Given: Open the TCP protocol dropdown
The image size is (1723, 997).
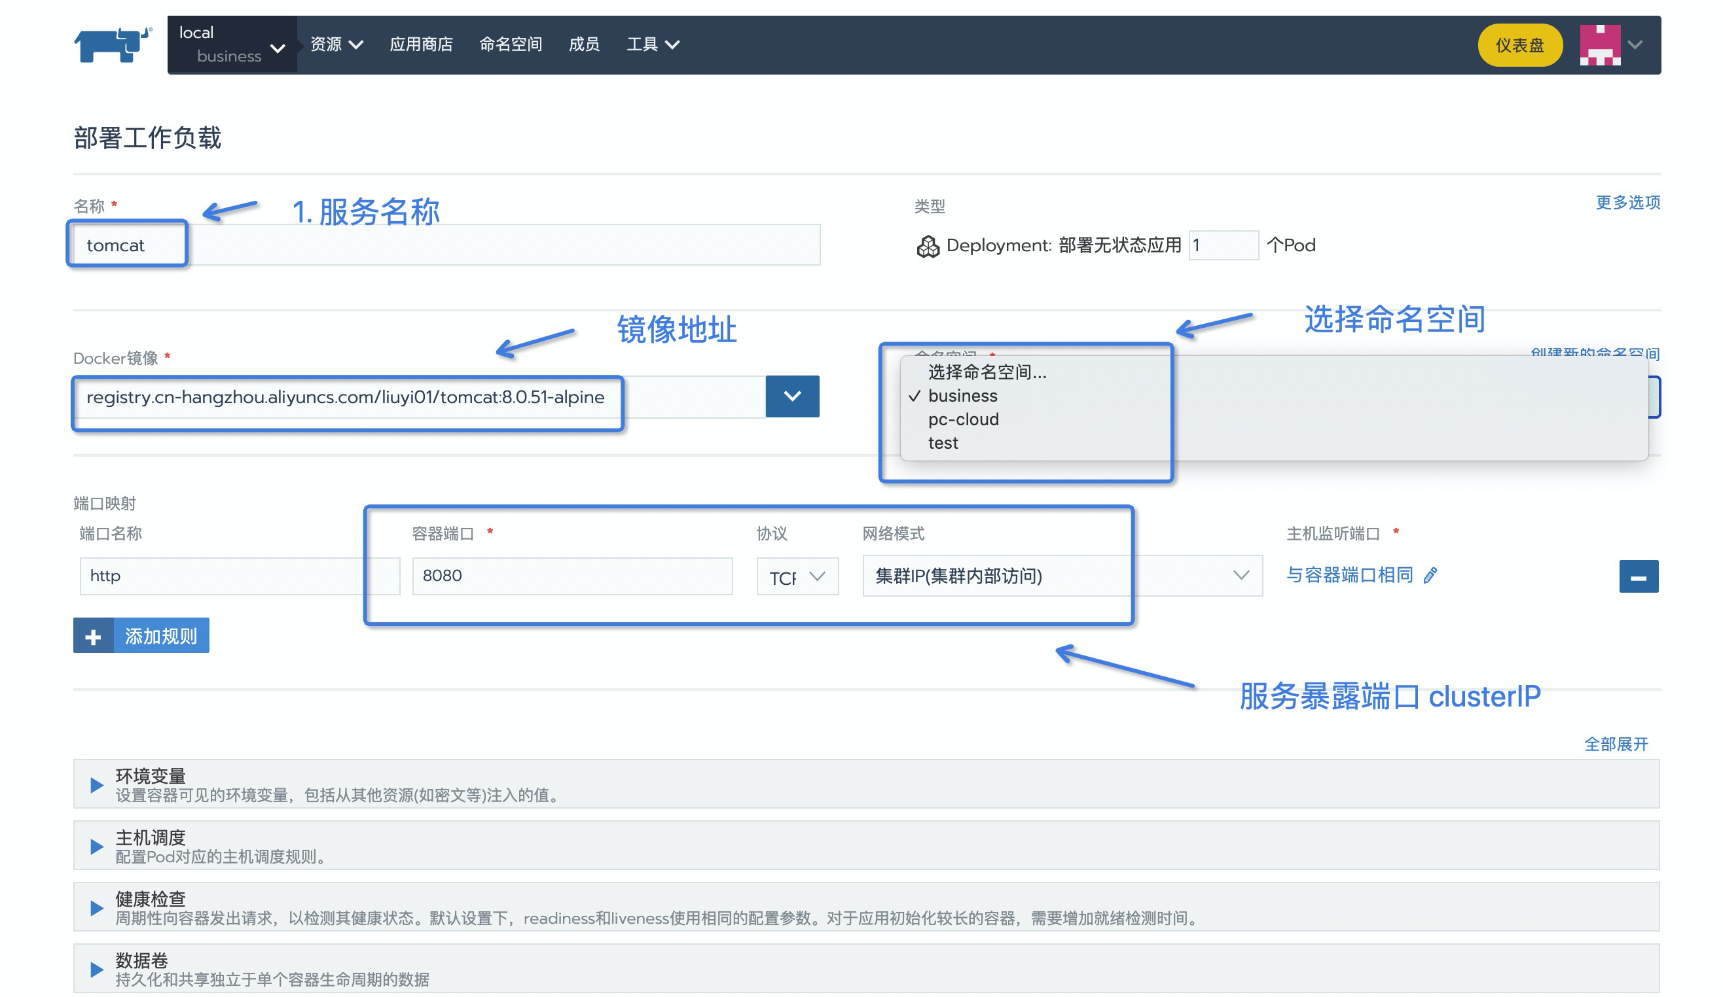Looking at the screenshot, I should [x=797, y=577].
